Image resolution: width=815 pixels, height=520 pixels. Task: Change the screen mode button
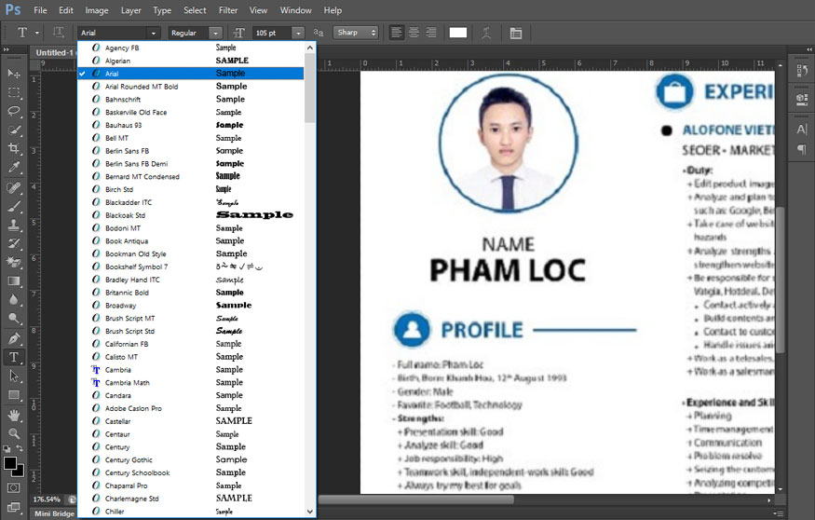point(14,506)
